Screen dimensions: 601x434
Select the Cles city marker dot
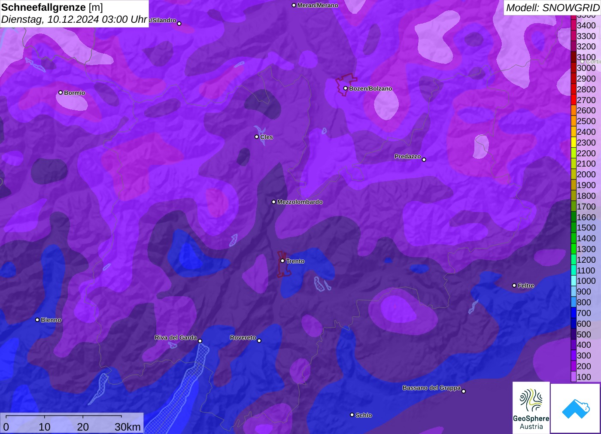click(257, 137)
